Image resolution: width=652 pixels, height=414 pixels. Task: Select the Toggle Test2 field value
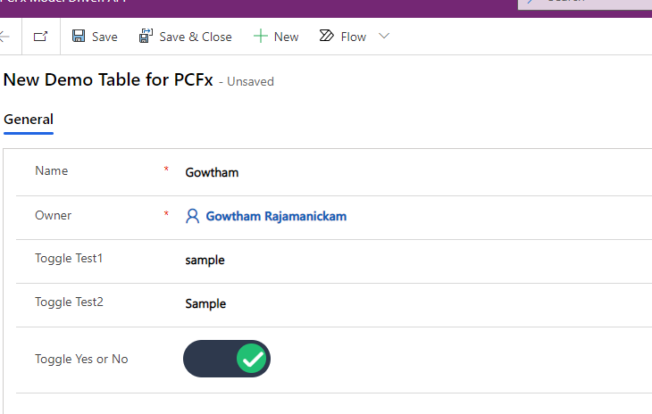click(205, 303)
